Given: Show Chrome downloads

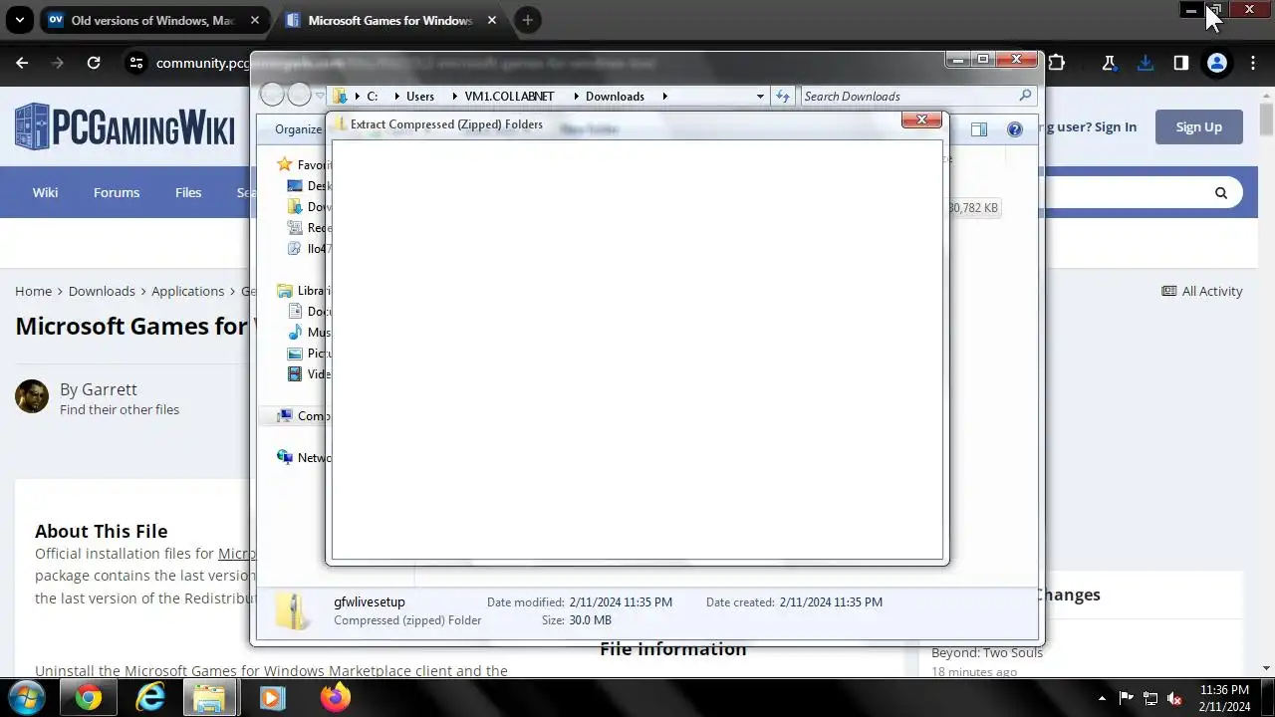Looking at the screenshot, I should (1146, 63).
